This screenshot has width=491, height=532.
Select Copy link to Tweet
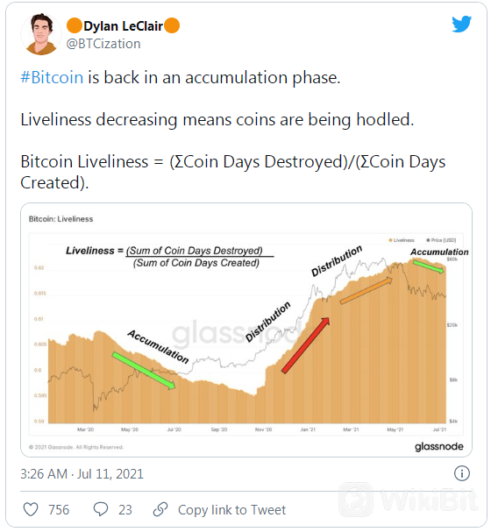[231, 509]
